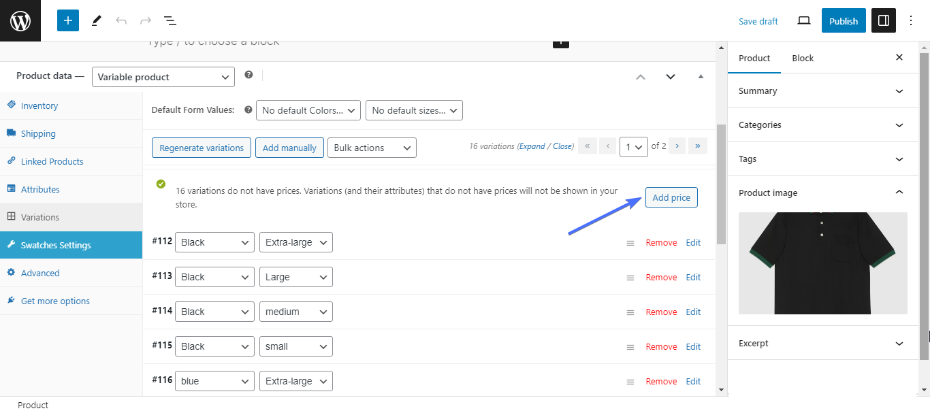Open the Advanced tab

71,273
